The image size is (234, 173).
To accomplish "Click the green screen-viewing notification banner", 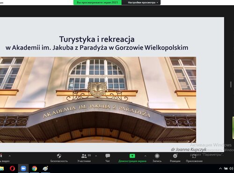I will [97, 2].
